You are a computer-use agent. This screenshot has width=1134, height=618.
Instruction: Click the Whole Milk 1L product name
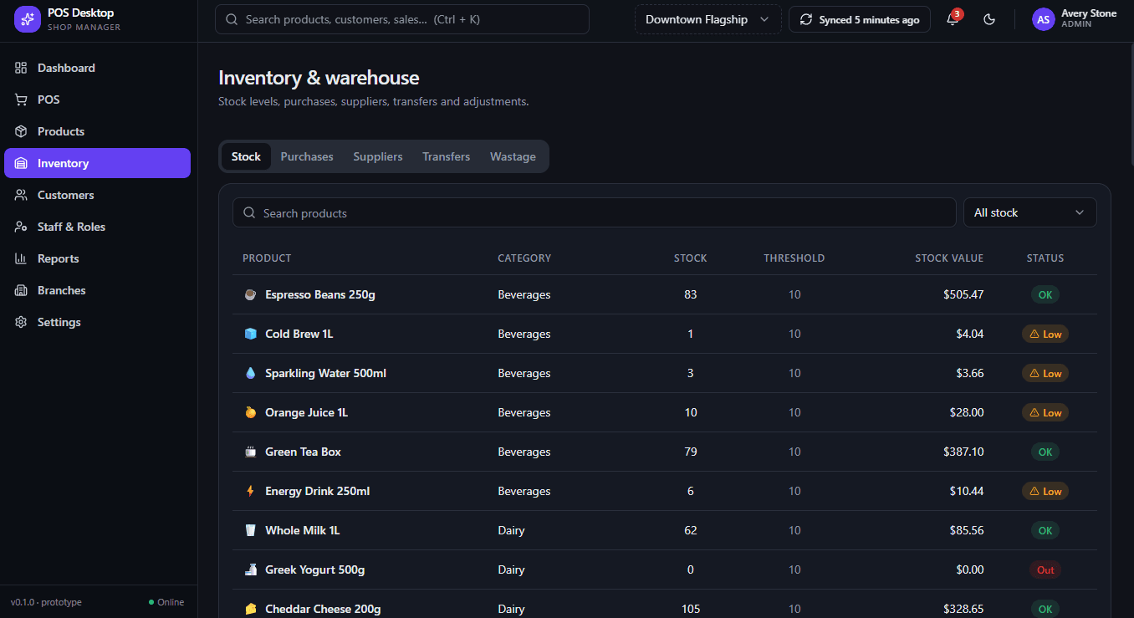pyautogui.click(x=303, y=530)
